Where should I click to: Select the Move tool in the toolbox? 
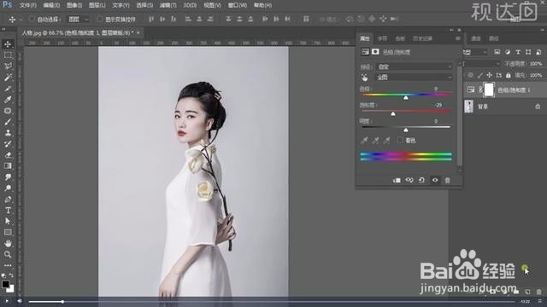(x=8, y=44)
